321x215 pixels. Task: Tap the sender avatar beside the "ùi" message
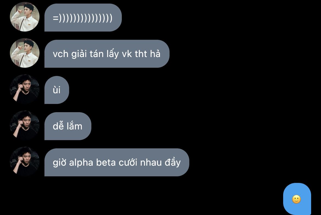tap(25, 89)
